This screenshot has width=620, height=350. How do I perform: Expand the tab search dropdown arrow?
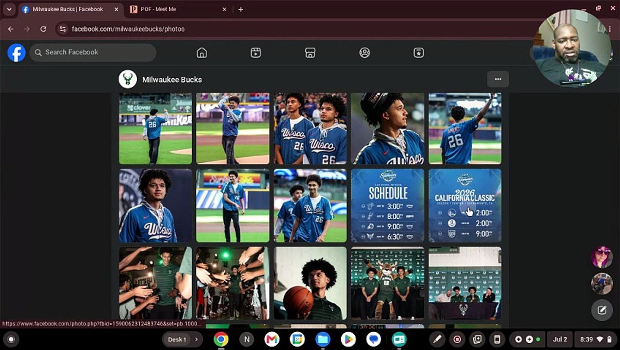tap(9, 9)
